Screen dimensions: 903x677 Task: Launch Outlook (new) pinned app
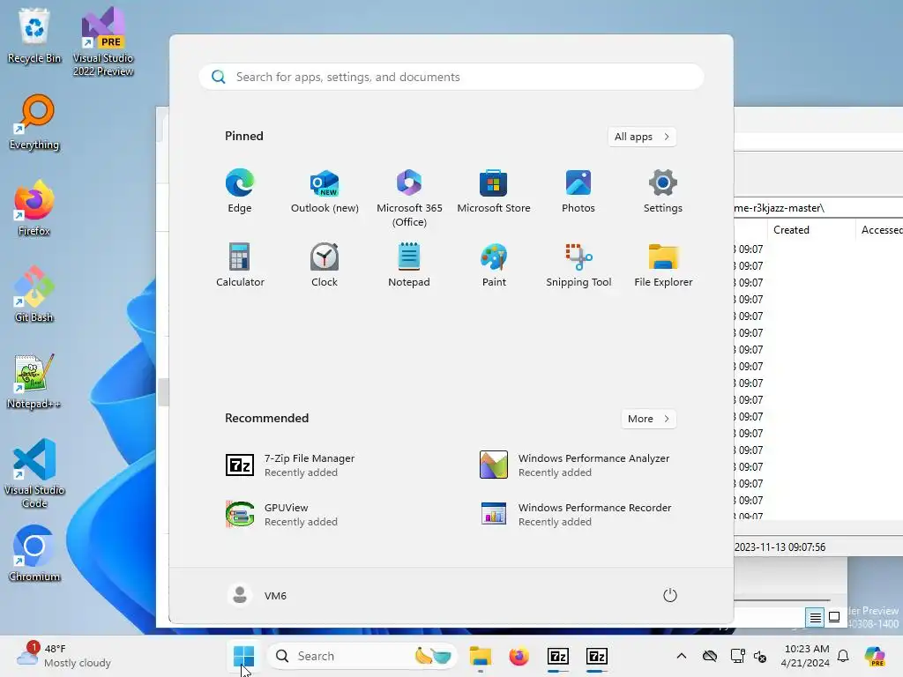(325, 191)
